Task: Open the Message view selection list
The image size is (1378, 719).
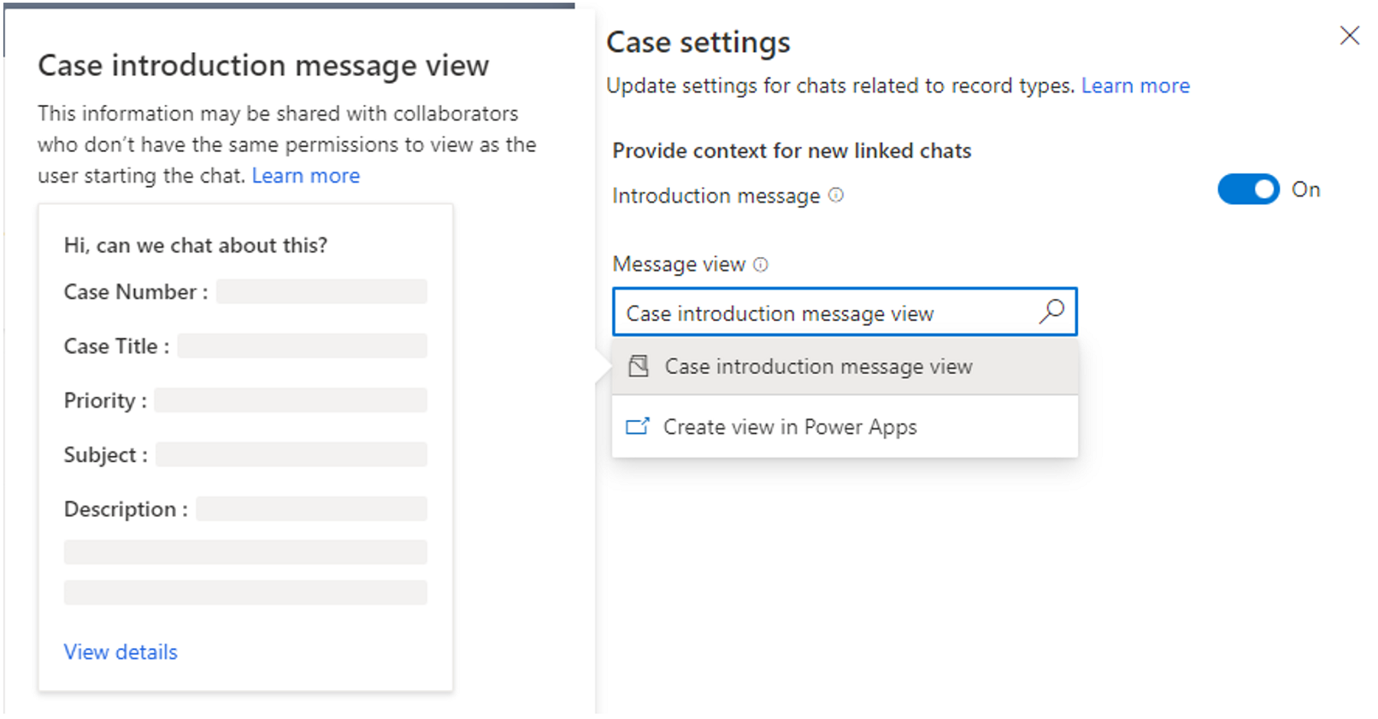Action: (842, 311)
